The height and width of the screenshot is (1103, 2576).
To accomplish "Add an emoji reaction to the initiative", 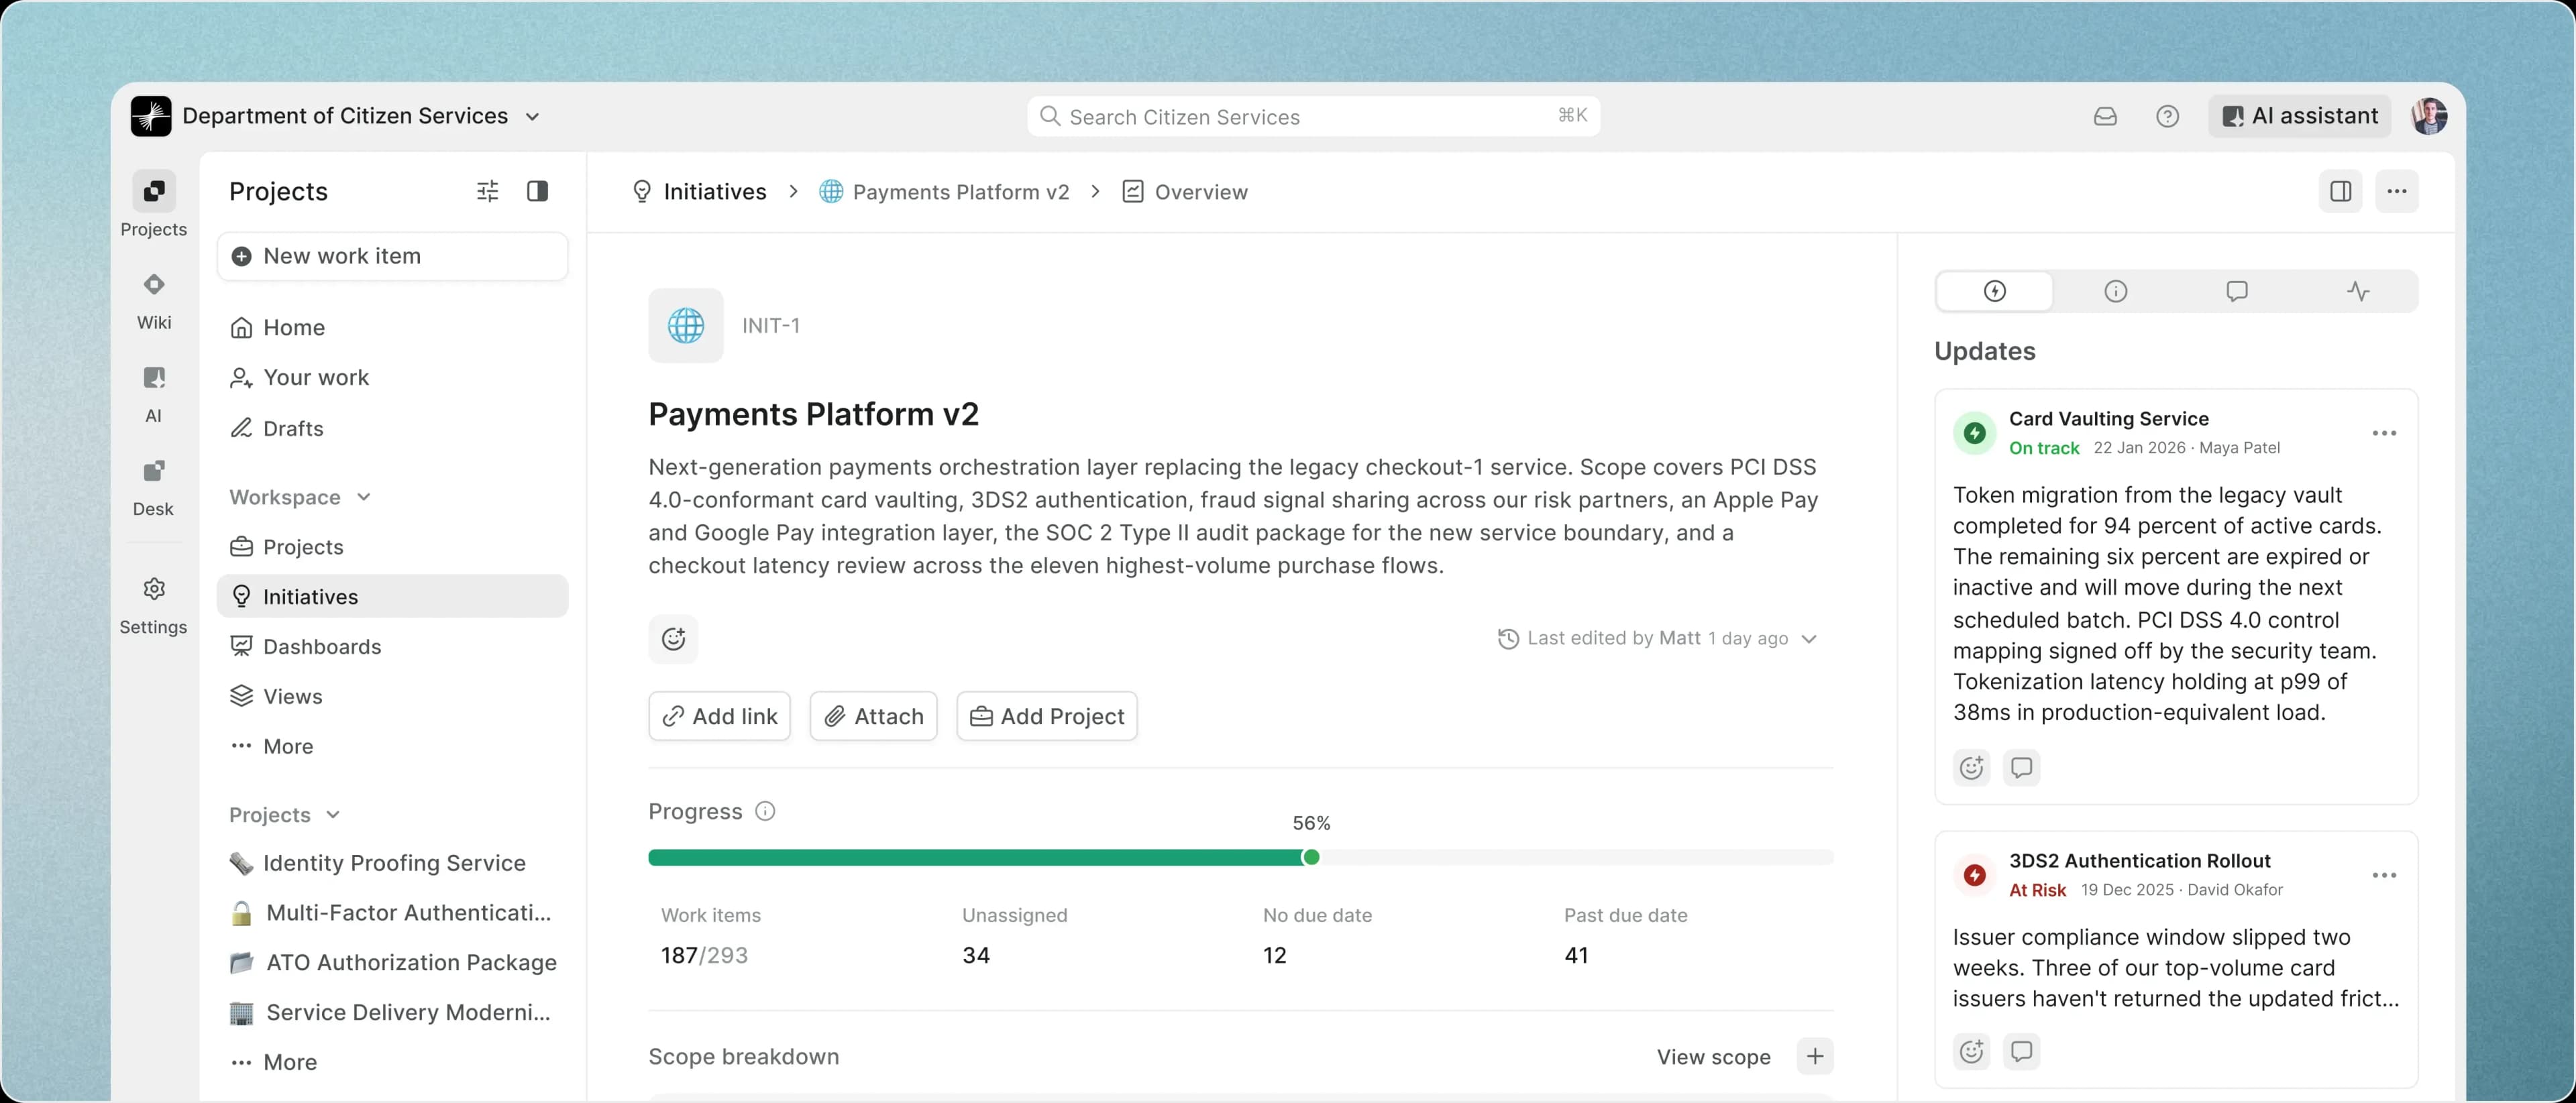I will [673, 638].
